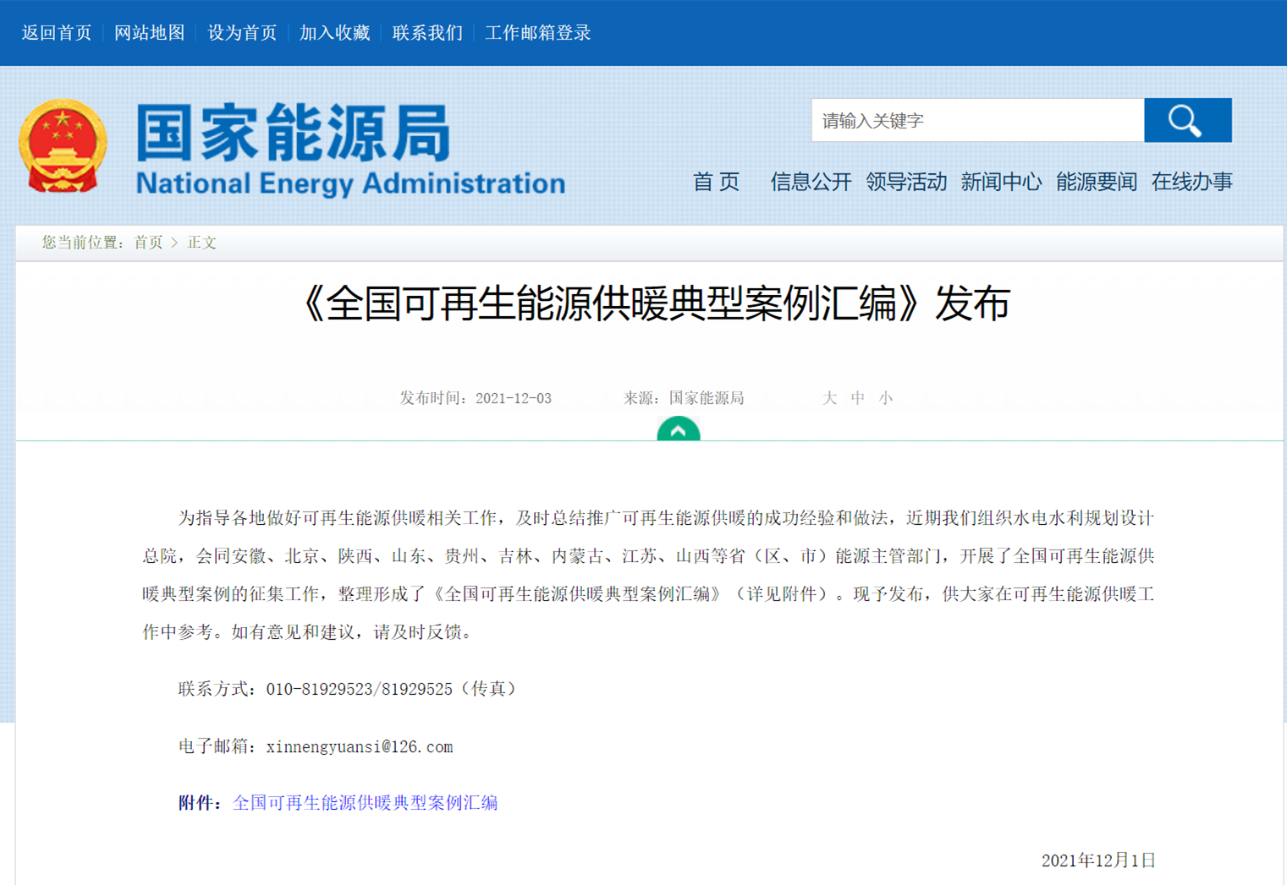
Task: Set font size to 大
Action: coord(829,398)
